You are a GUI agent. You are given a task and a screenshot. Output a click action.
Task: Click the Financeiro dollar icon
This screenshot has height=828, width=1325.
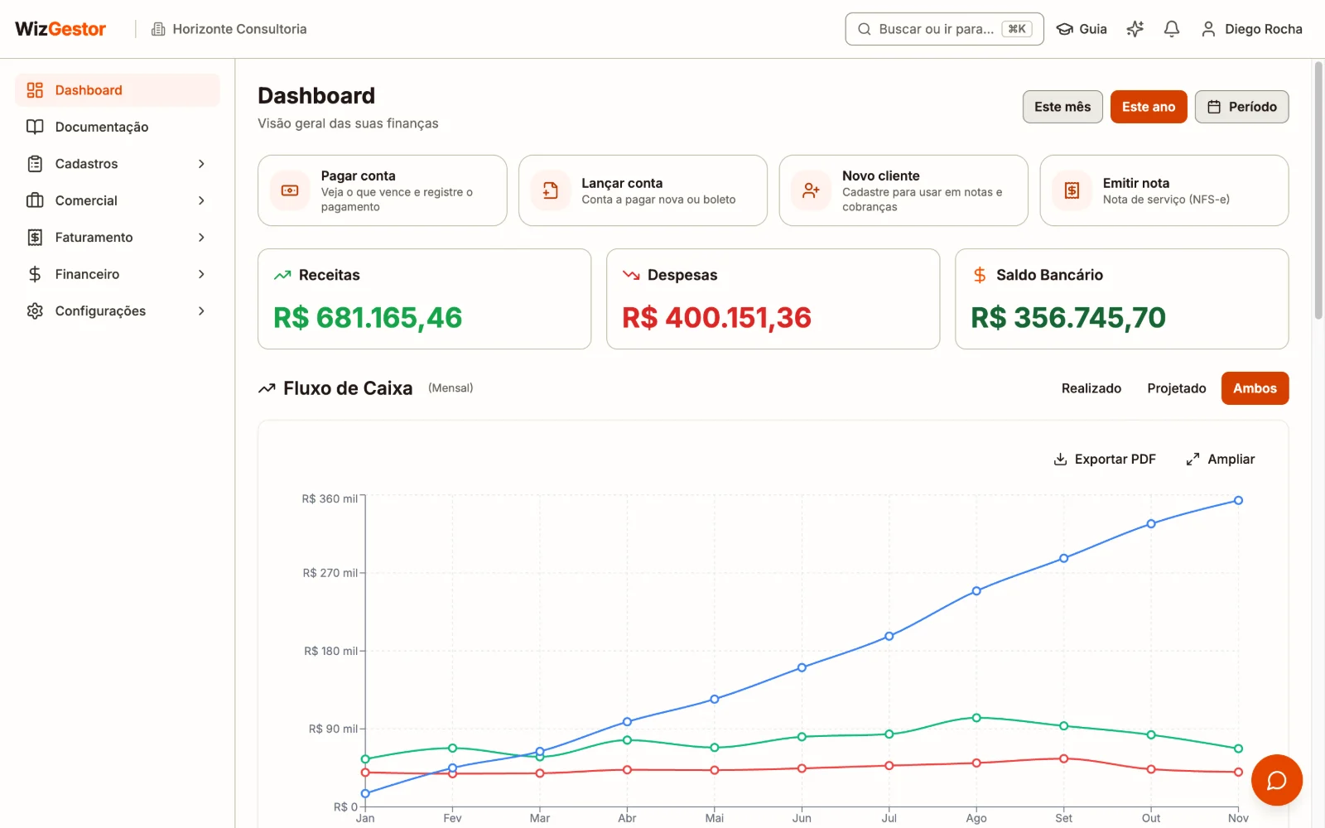[35, 274]
